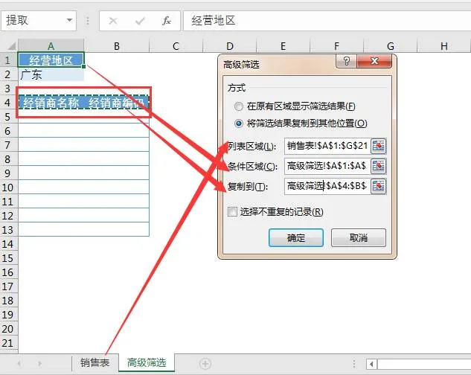Image resolution: width=471 pixels, height=375 pixels.
Task: Switch to the 高级筛选 sheet tab
Action: (147, 362)
